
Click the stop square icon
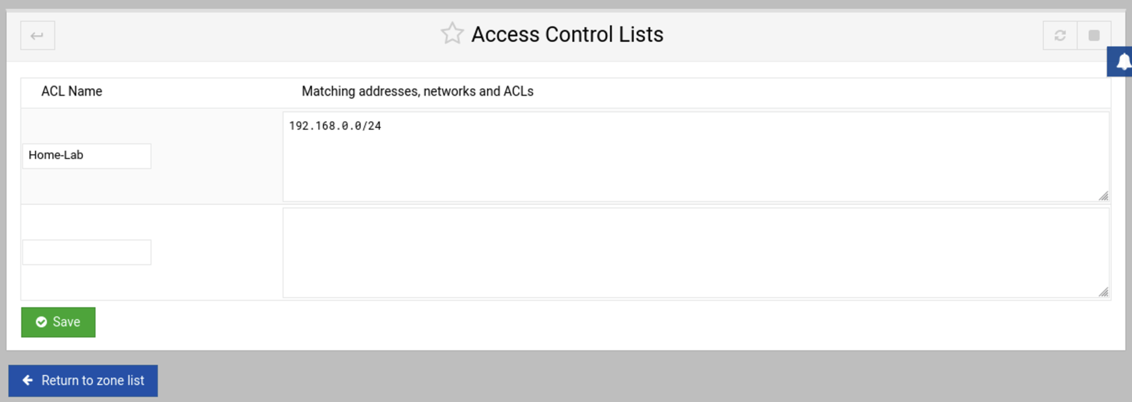pyautogui.click(x=1095, y=35)
